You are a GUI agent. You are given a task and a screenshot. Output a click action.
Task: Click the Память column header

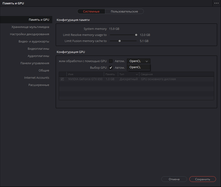pos(111,74)
